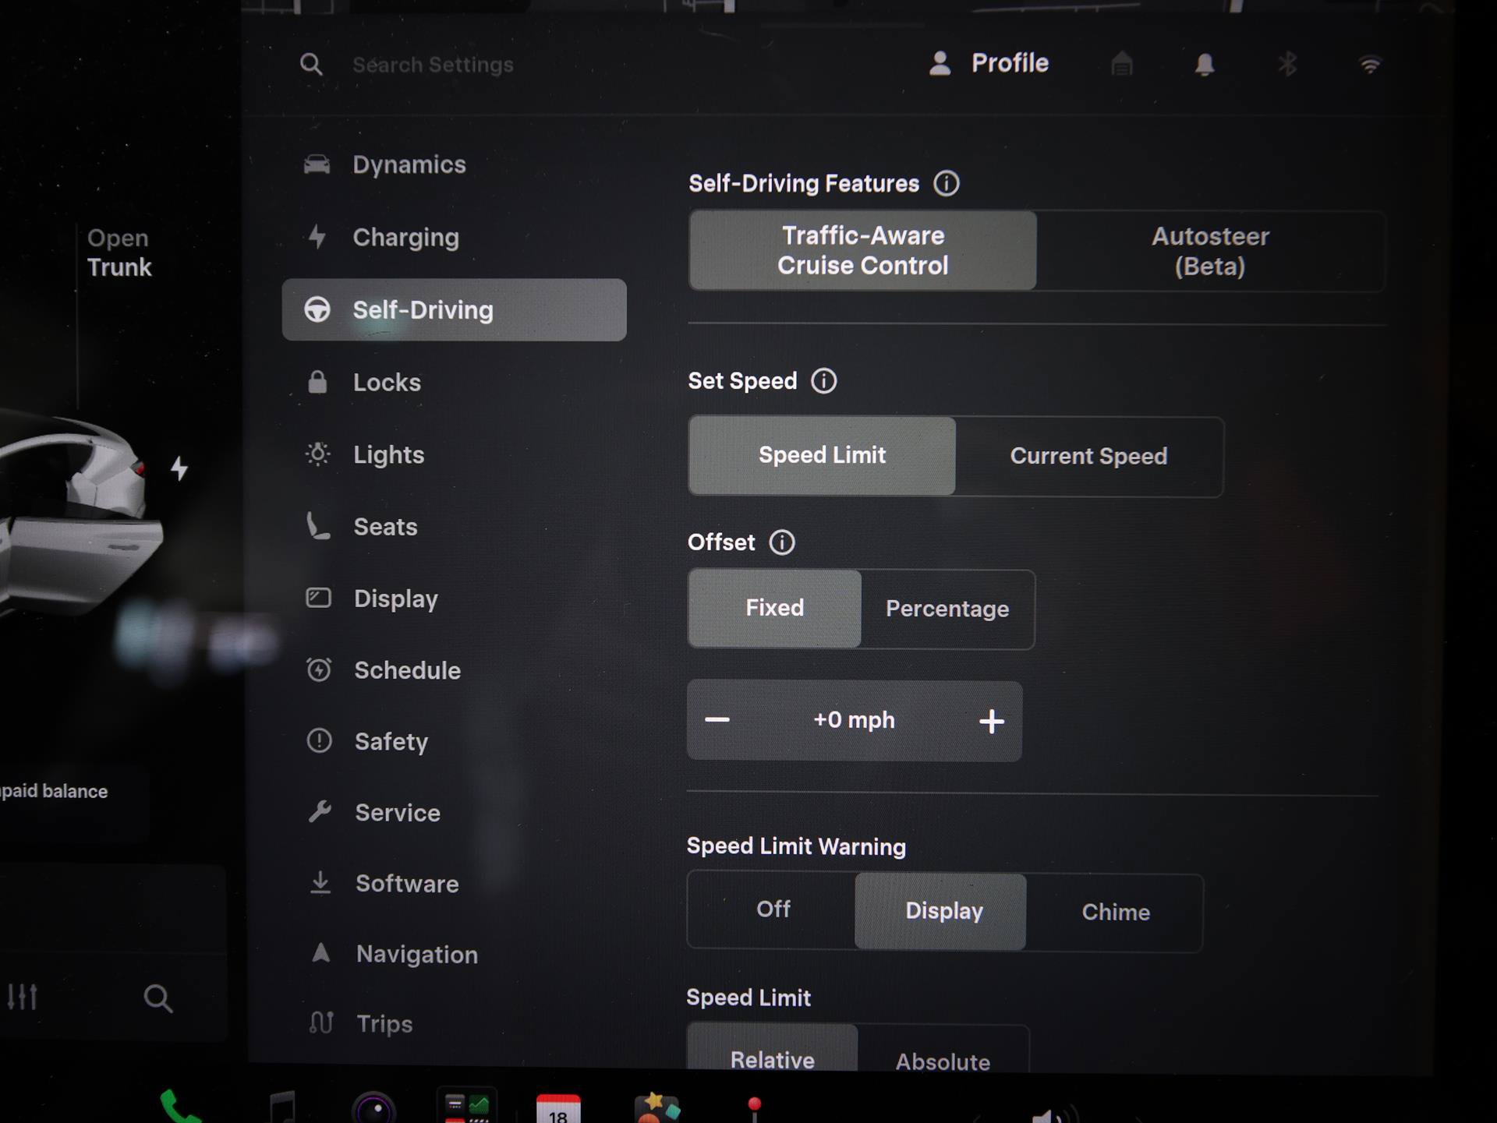The width and height of the screenshot is (1497, 1123).
Task: Open the Toybox app in dock
Action: 657,1107
